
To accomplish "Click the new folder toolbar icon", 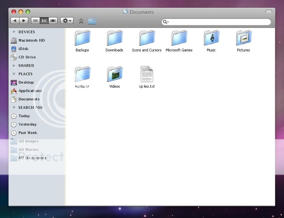I will pos(92,21).
